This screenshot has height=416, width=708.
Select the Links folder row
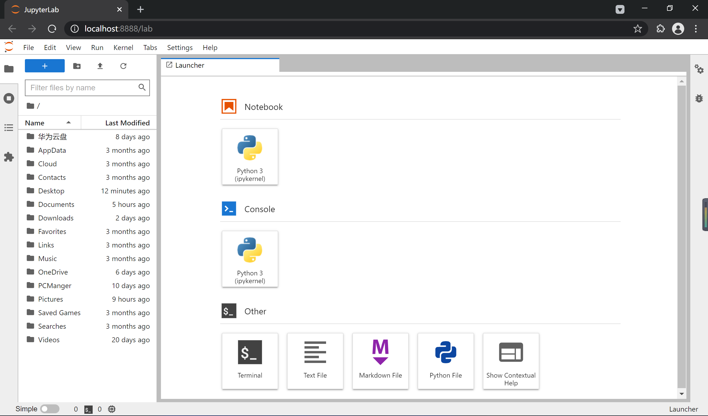pyautogui.click(x=87, y=245)
